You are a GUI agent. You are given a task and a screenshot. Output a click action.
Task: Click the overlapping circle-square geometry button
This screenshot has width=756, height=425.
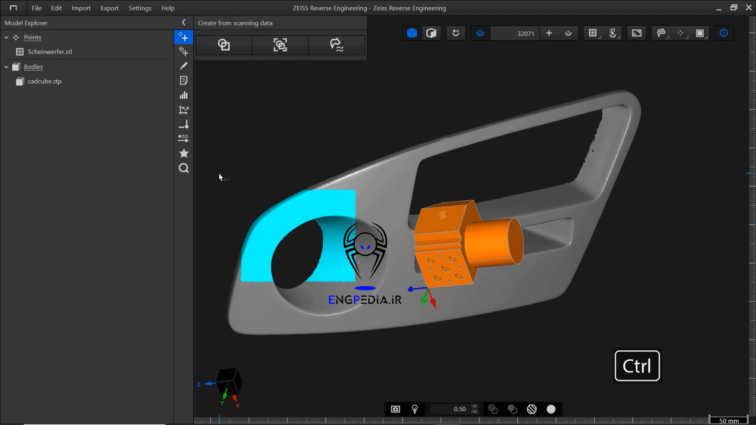(x=223, y=45)
